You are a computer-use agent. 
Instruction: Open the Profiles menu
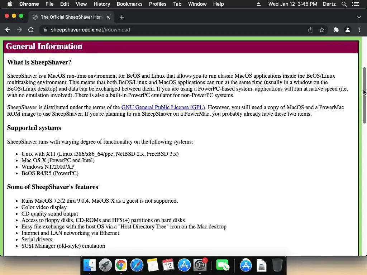(158, 4)
